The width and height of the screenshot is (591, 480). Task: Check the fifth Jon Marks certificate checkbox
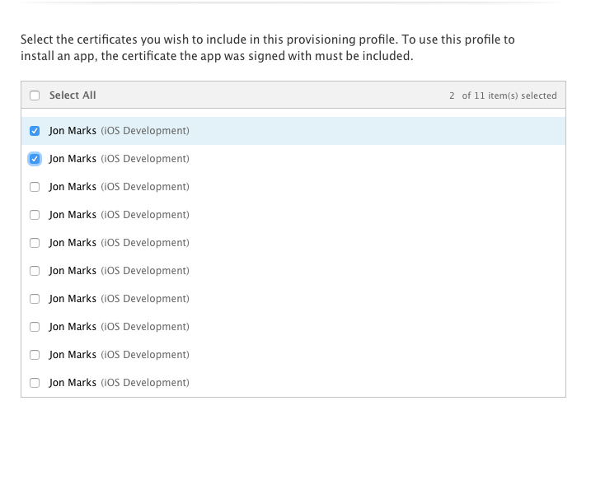click(x=35, y=243)
